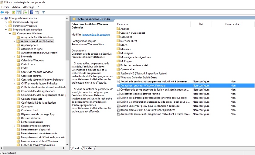This screenshot has width=255, height=155.
Task: Select Appareil photo in the tree
Action: [29, 45]
